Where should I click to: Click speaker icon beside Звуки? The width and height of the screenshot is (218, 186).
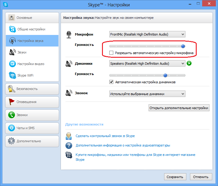[12, 52]
